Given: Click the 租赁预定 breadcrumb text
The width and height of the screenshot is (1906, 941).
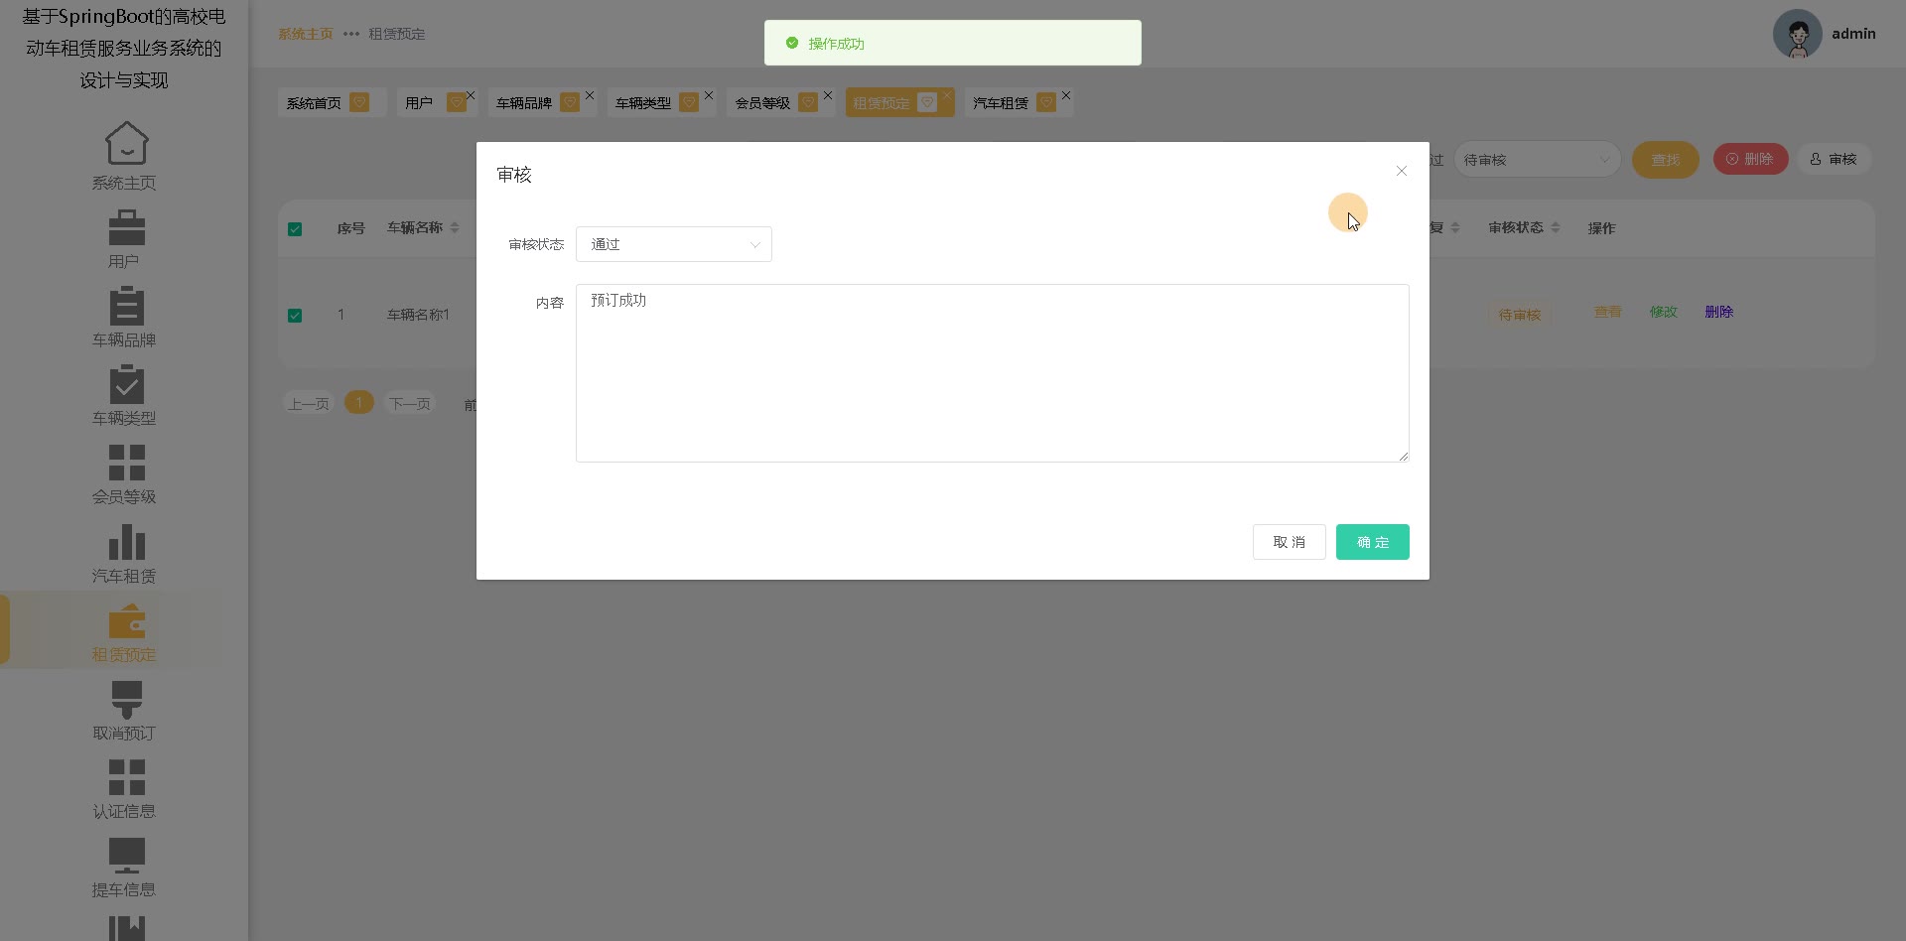Looking at the screenshot, I should click(397, 34).
